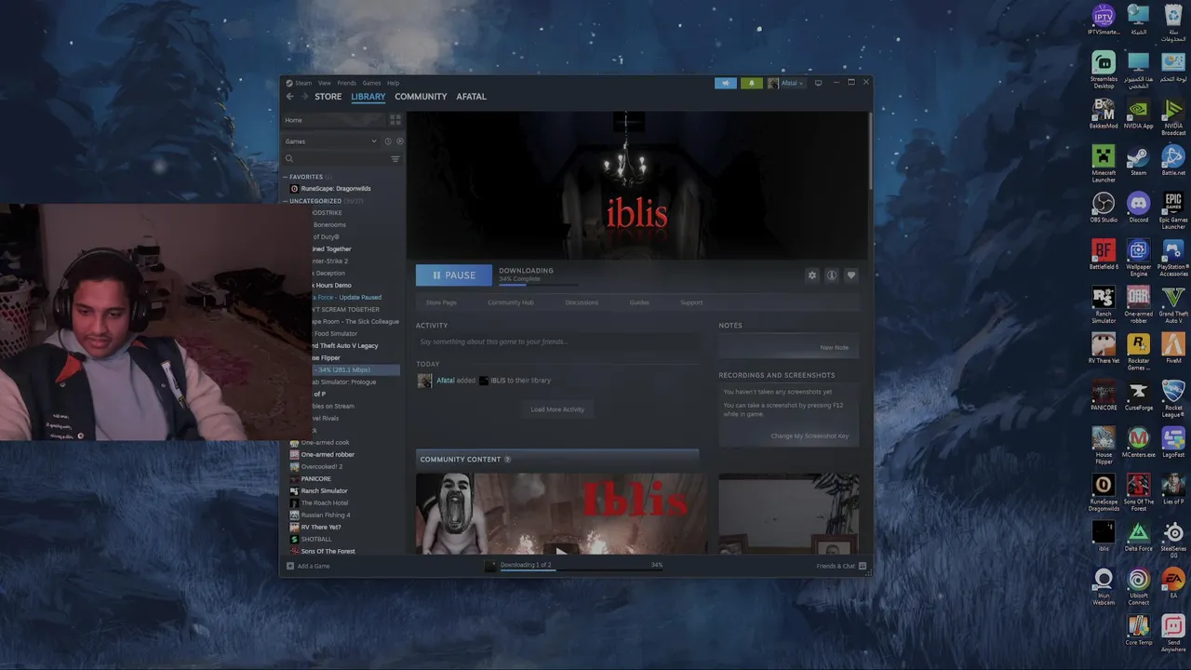Open Ubisoft Connect desktop icon
This screenshot has height=670, width=1191.
(1138, 587)
